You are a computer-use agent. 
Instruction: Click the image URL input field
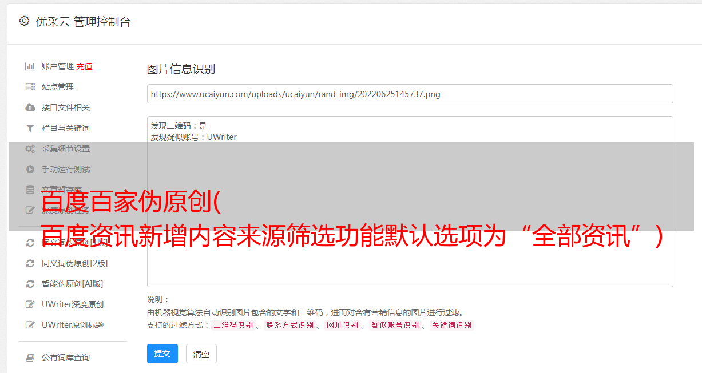point(410,94)
